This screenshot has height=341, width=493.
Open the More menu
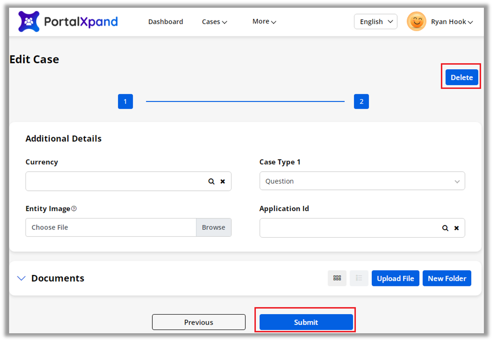click(264, 21)
